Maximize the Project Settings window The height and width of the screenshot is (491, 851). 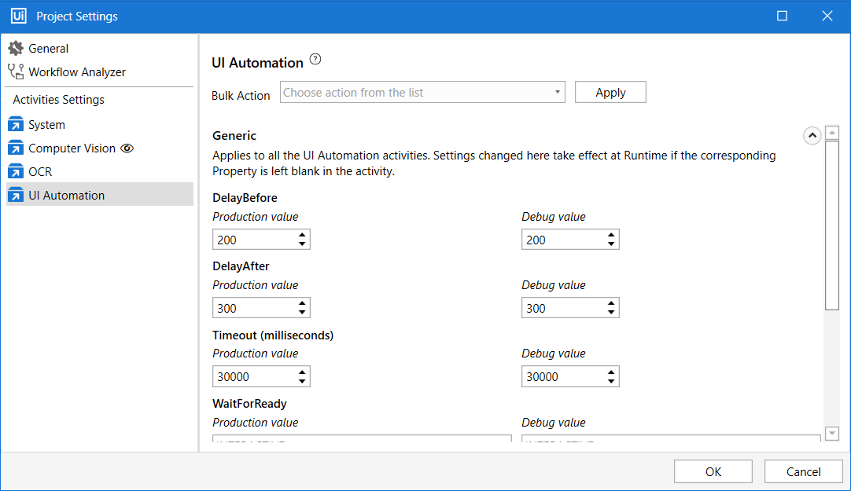782,16
